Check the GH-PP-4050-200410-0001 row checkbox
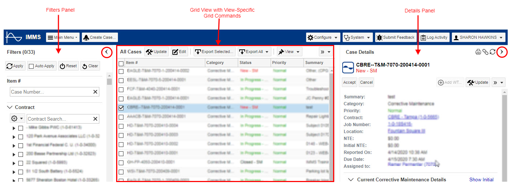The image size is (515, 189). (x=121, y=162)
